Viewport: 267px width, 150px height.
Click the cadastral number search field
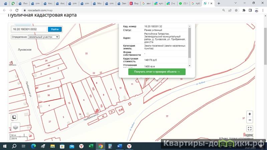coord(29,29)
